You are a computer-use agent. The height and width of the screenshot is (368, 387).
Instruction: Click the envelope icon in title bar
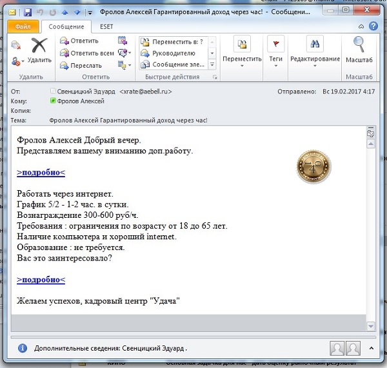pyautogui.click(x=12, y=12)
